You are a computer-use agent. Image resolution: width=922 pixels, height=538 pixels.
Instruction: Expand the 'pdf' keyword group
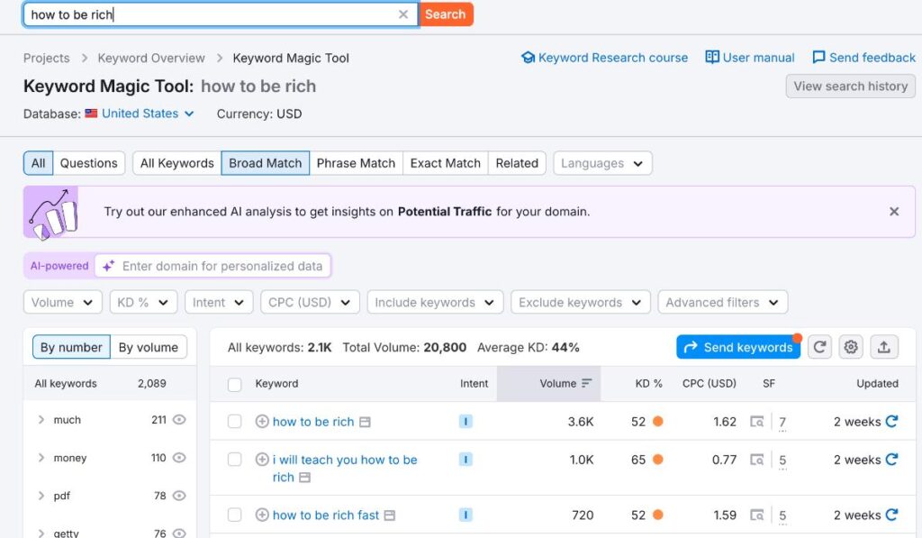pyautogui.click(x=41, y=496)
